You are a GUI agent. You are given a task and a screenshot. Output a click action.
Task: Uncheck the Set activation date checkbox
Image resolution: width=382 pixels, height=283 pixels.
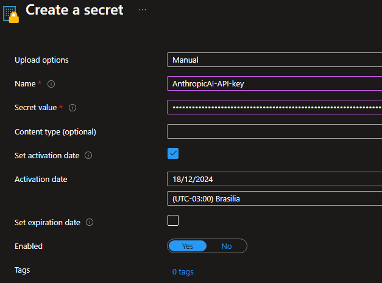(x=173, y=153)
